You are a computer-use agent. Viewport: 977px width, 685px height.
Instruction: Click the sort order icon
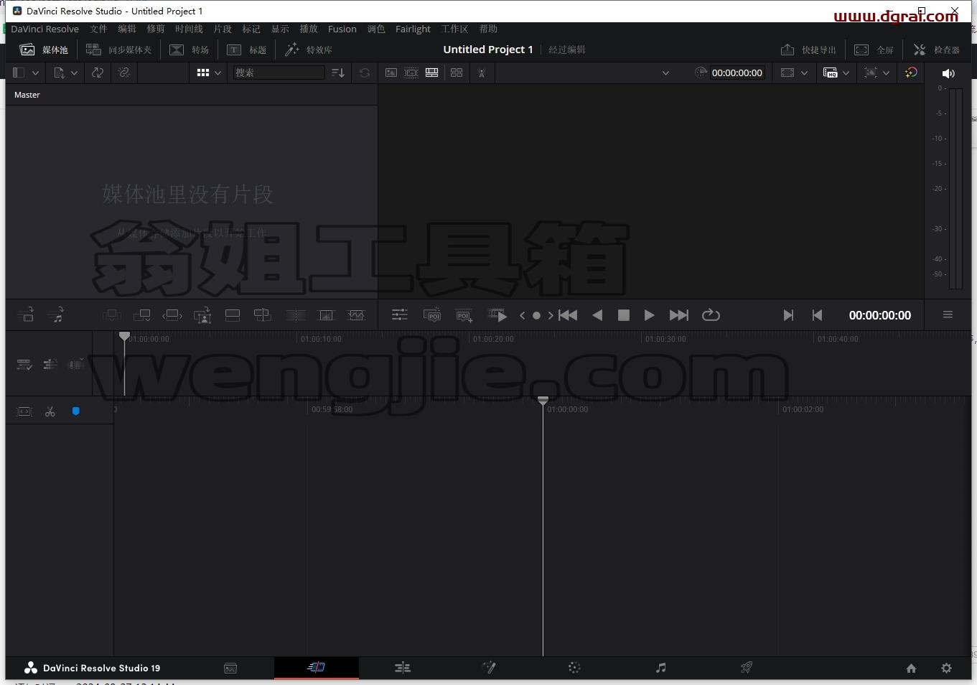338,73
